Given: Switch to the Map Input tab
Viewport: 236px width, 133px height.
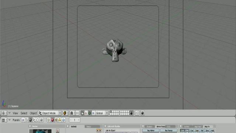Looking at the screenshot, I should [x=198, y=126].
